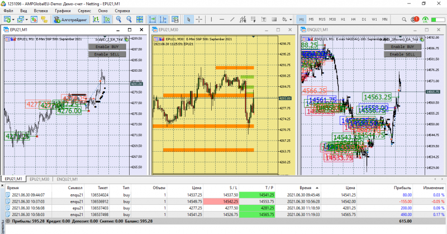447x234 pixels.
Task: Toggle chart shift from right edge
Action: pyautogui.click(x=163, y=20)
